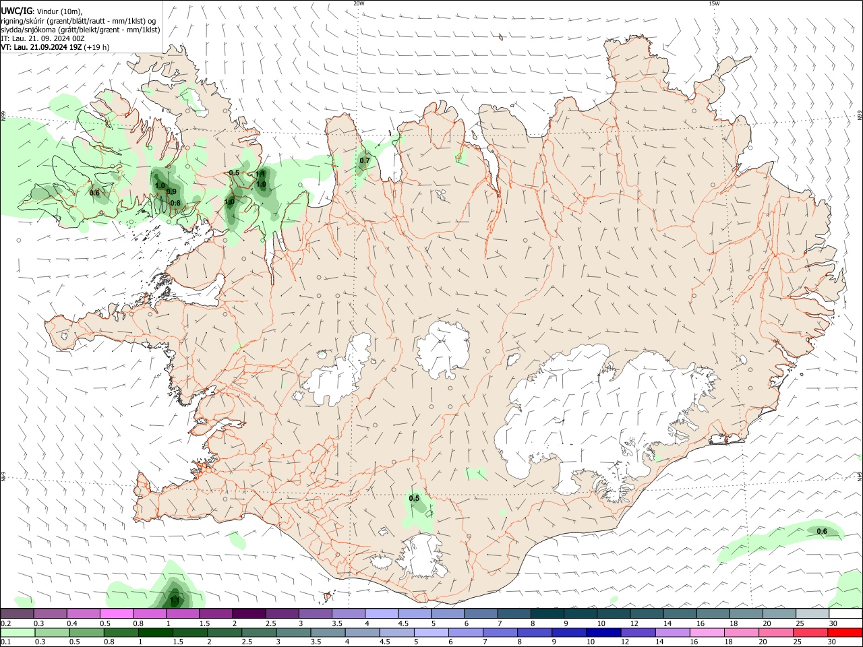863x647 pixels.
Task: Click the '3.5' label on the lower rain scale
Action: [x=316, y=642]
